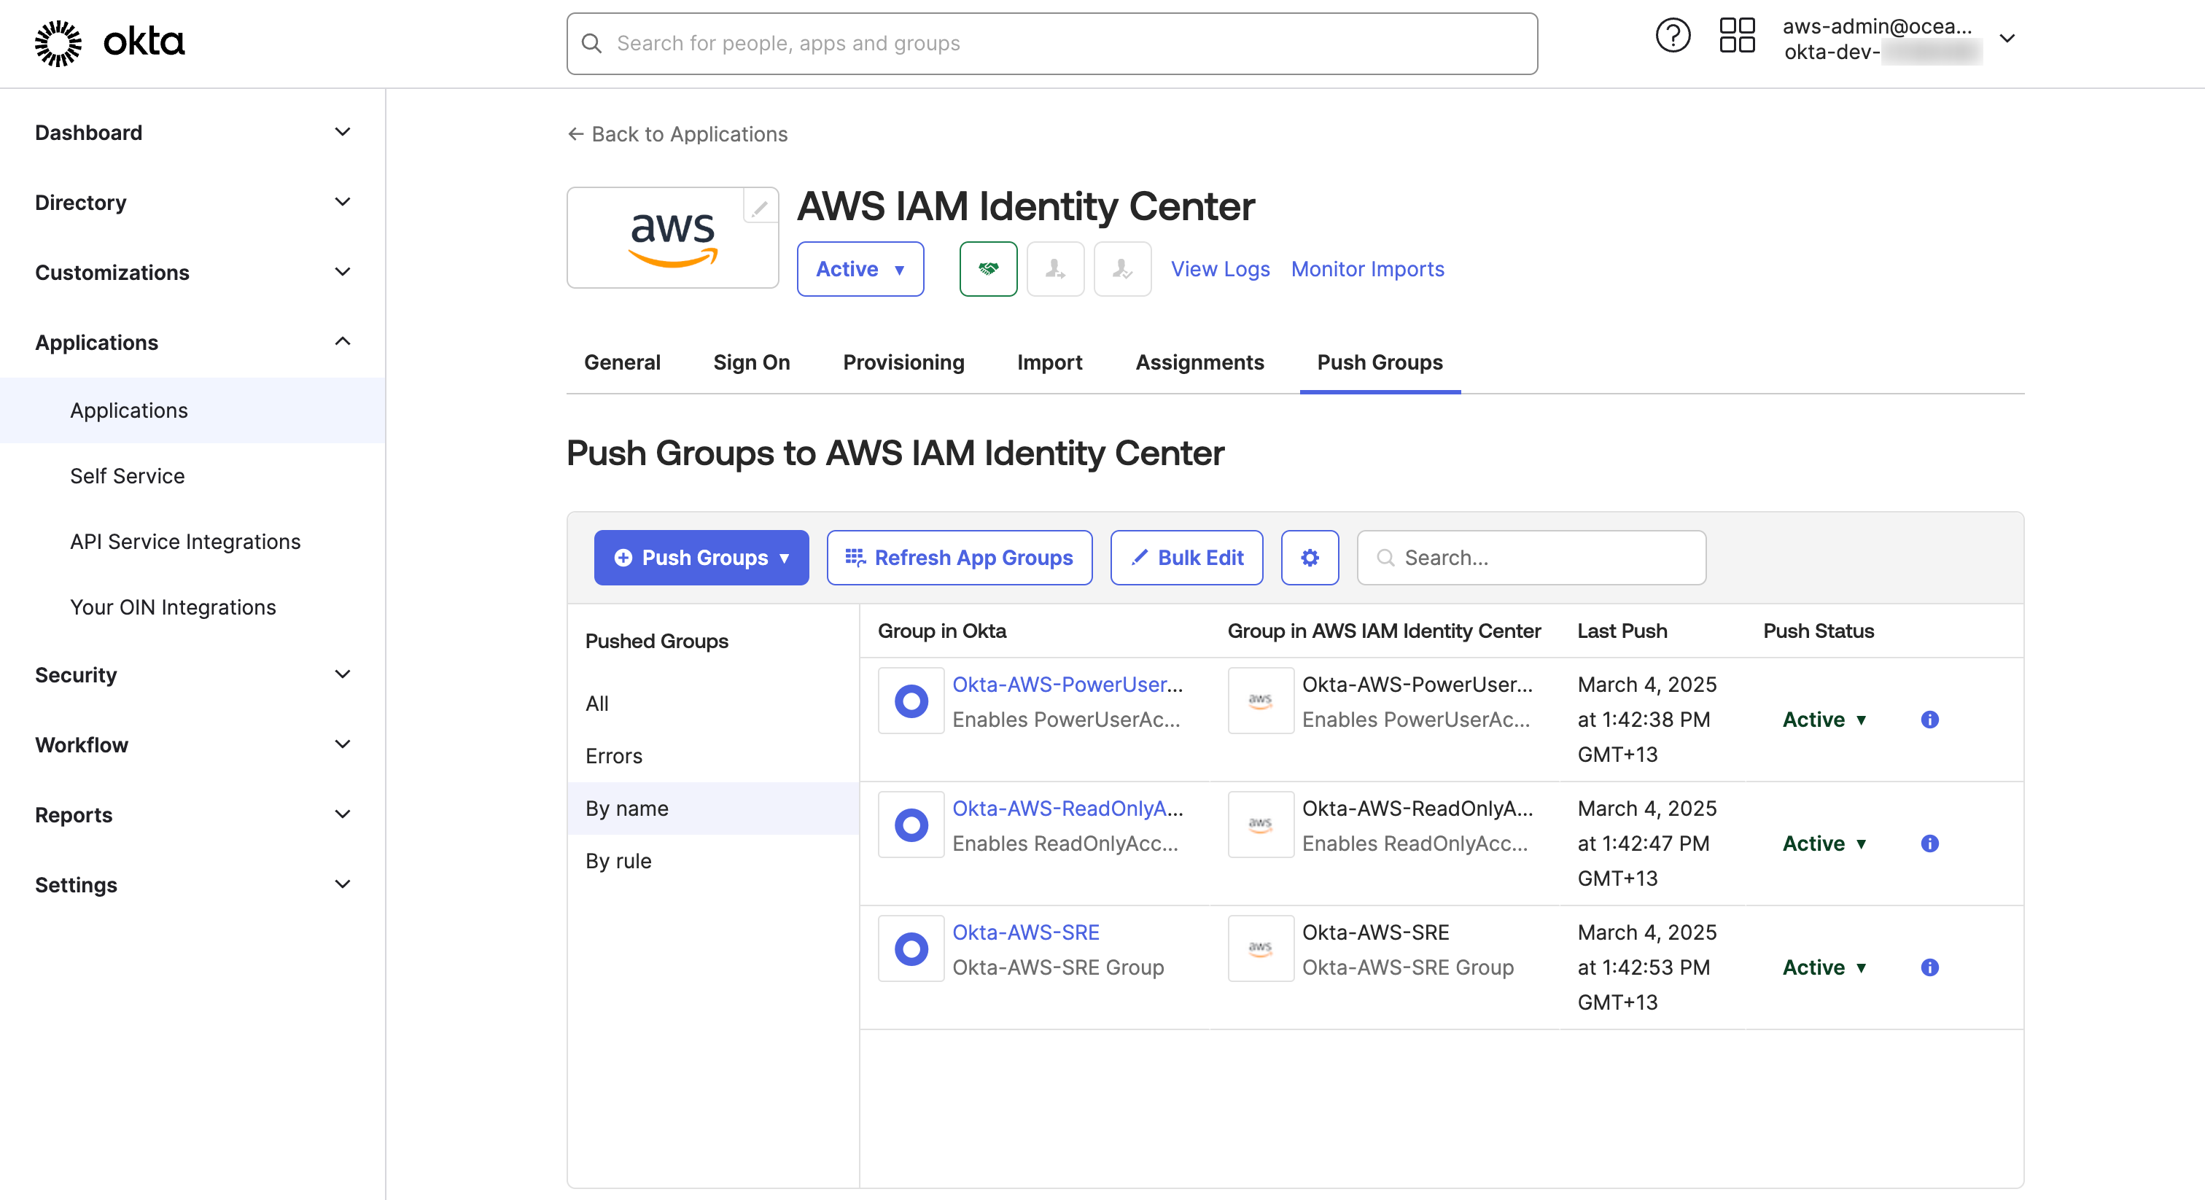Click the apps grid icon
The width and height of the screenshot is (2205, 1200).
(x=1736, y=34)
